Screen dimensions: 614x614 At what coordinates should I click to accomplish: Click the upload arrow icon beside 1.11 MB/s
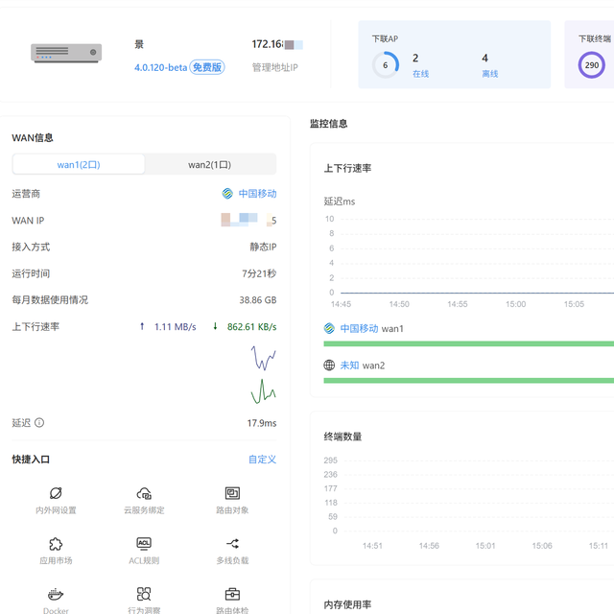[x=142, y=326]
